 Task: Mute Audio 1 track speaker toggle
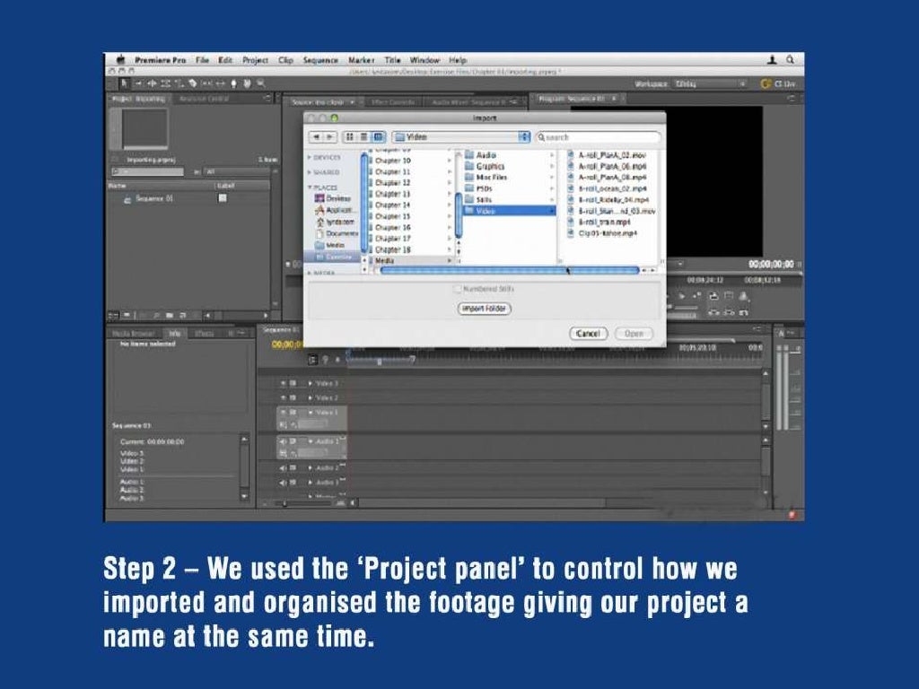(x=283, y=441)
